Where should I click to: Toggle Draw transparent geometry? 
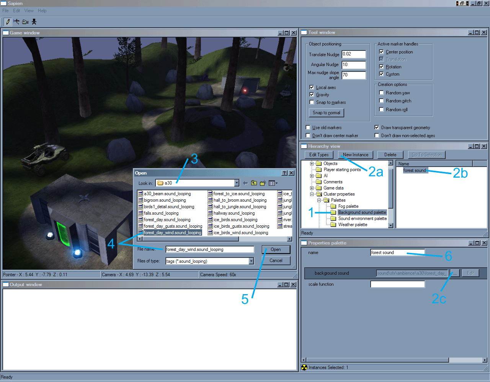[x=377, y=127]
